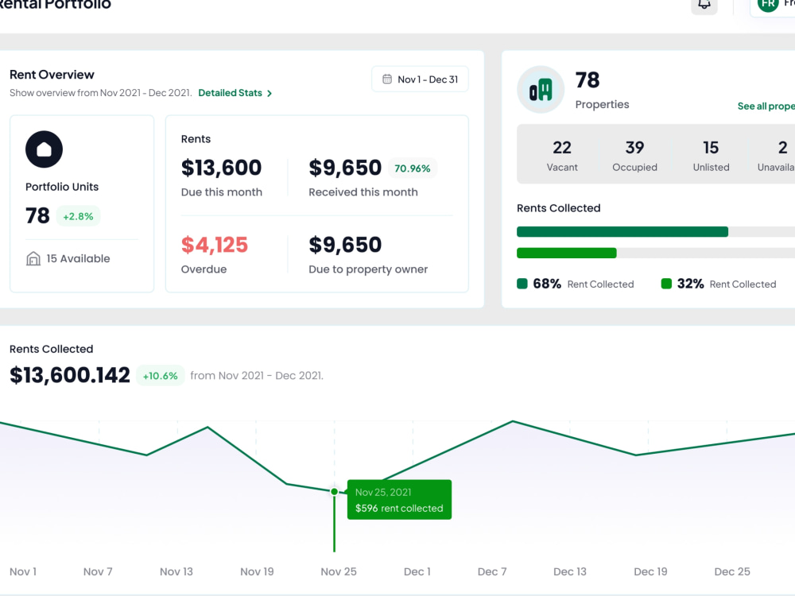
Task: Click the 68% Rent Collected legend text
Action: click(x=583, y=284)
